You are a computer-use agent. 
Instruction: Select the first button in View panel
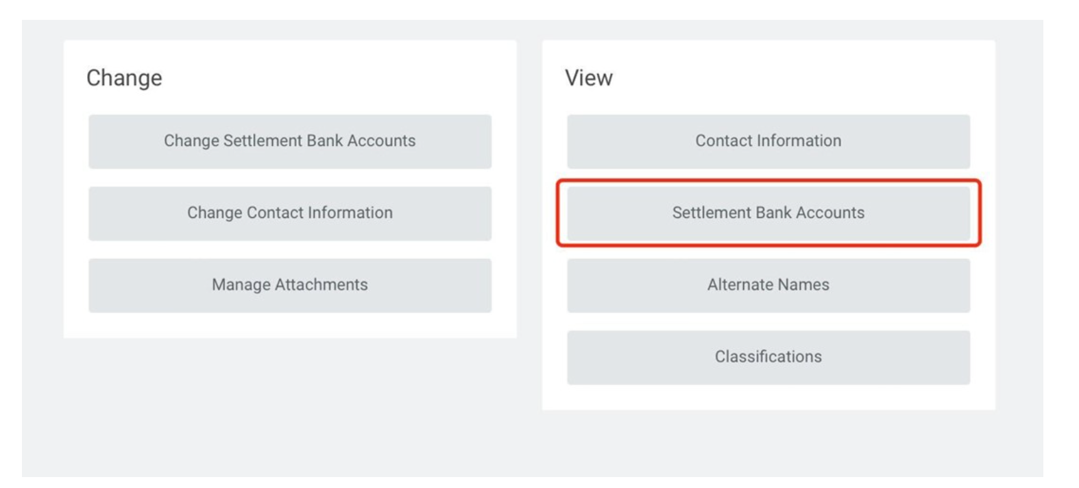(x=768, y=141)
